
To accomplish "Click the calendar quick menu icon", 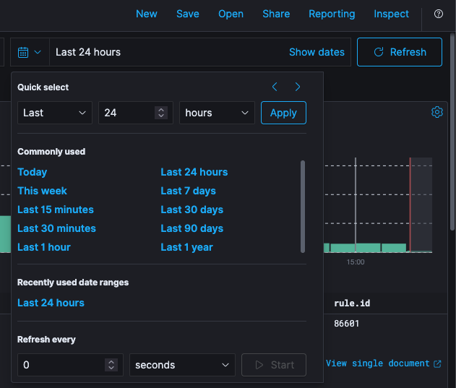I will 29,52.
